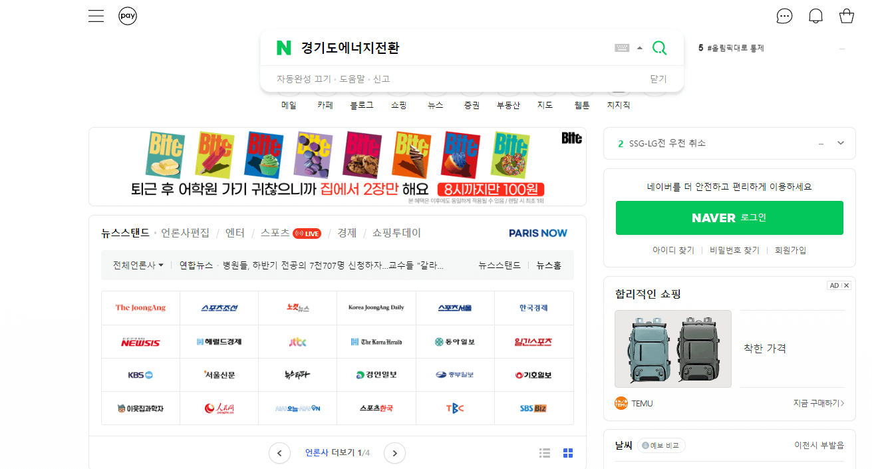Open the 뉴스 shortcut

435,105
